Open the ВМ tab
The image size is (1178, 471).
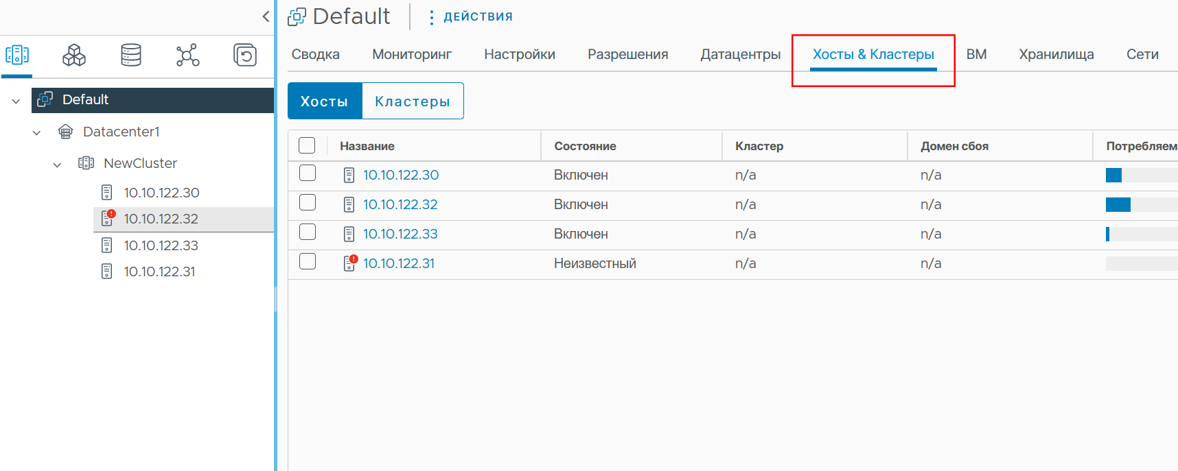click(x=977, y=54)
